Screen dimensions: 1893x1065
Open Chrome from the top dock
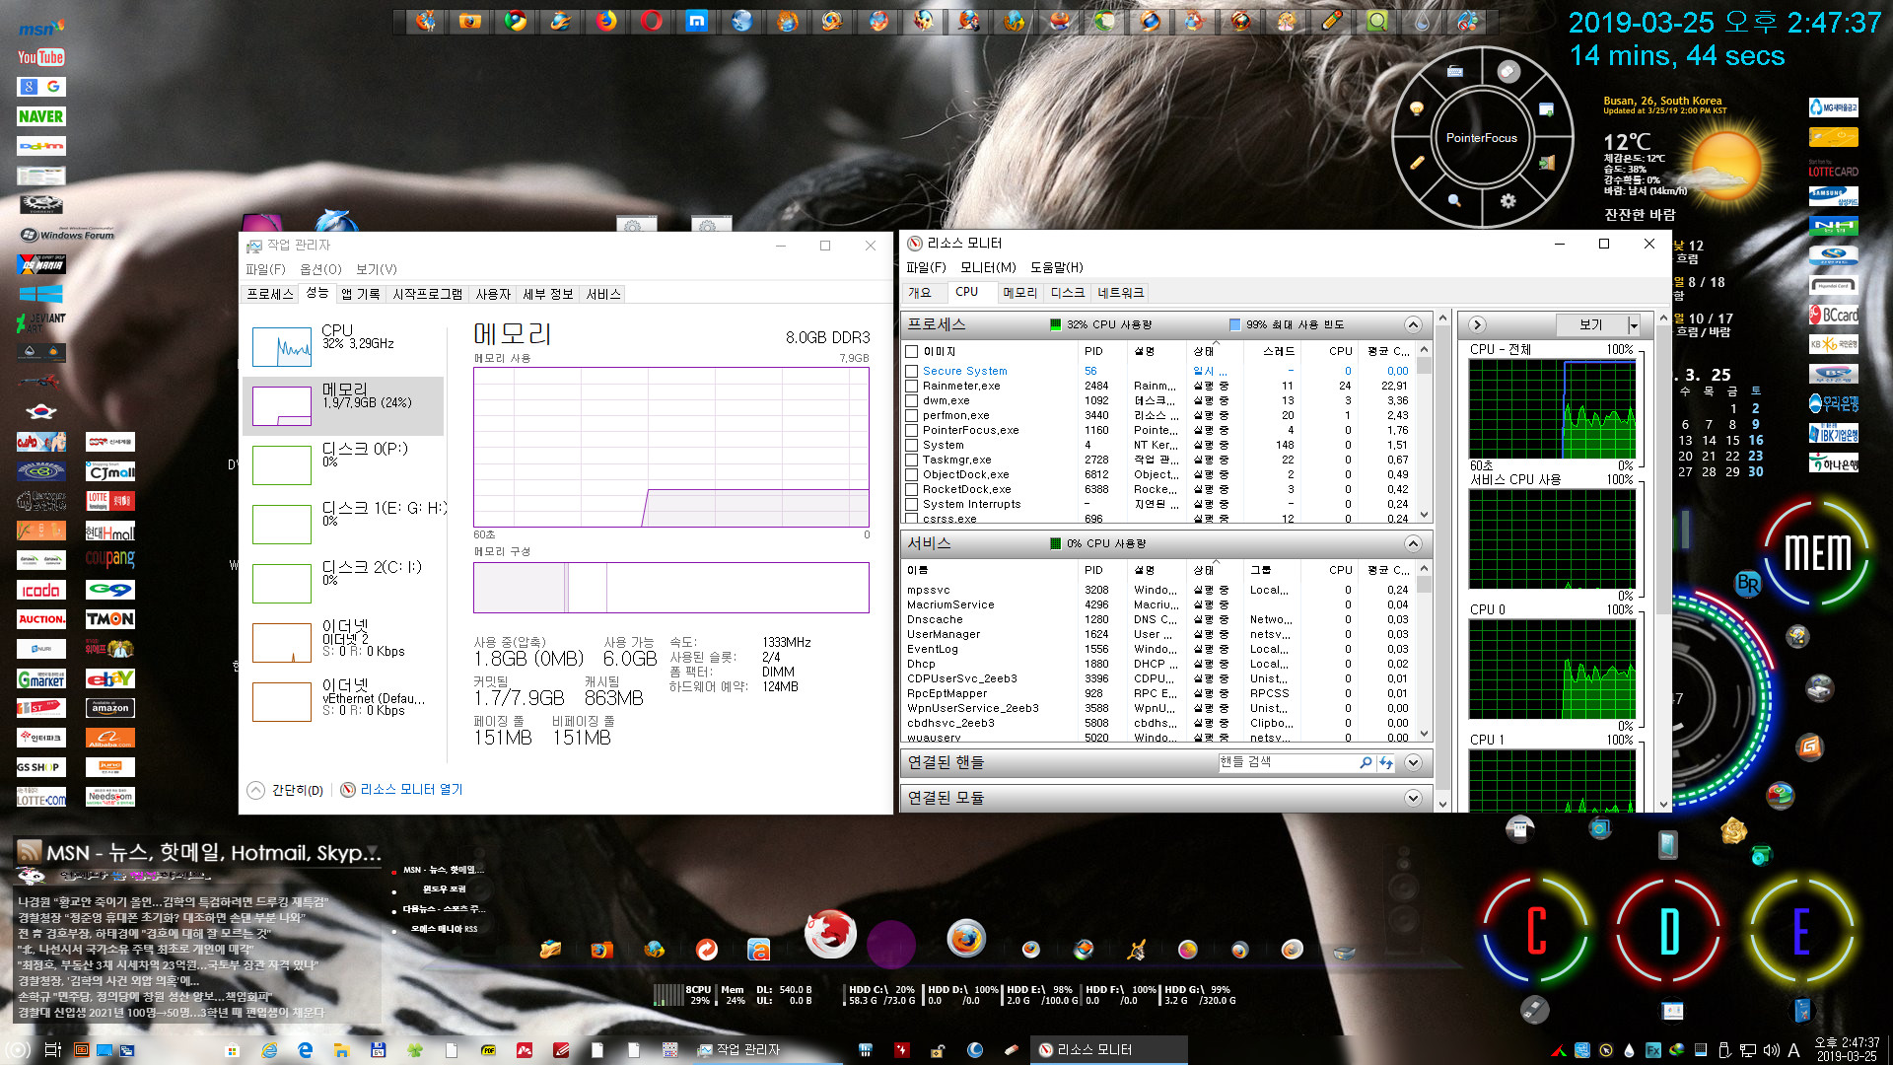coord(515,21)
